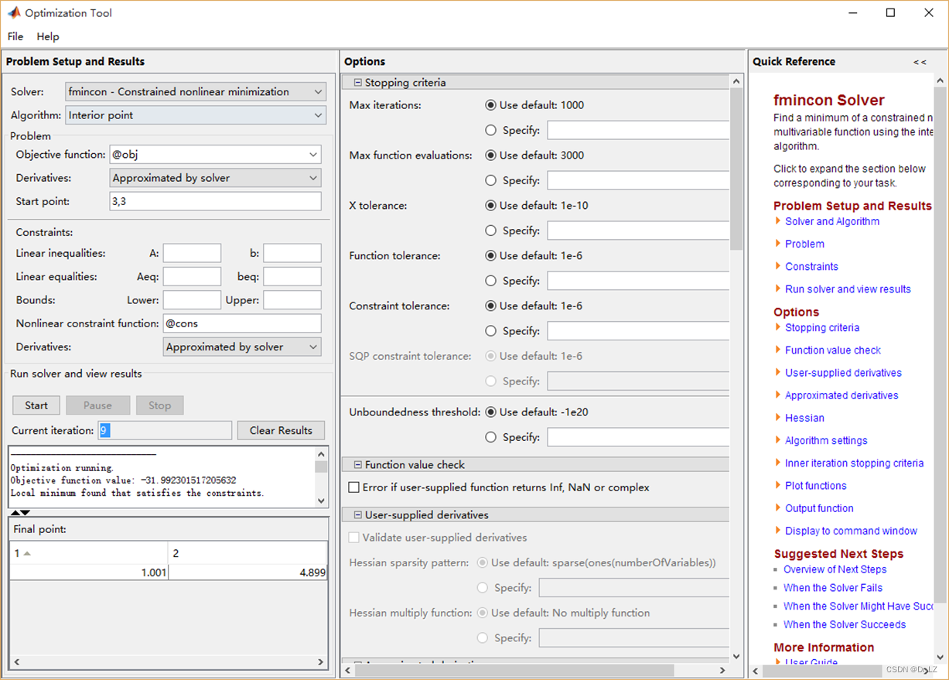
Task: Click the Nonlinear constraint function field
Action: click(x=242, y=323)
